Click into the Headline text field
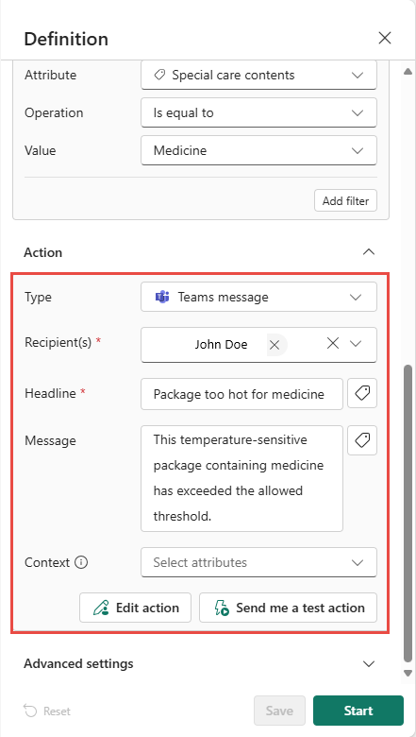This screenshot has width=416, height=737. (242, 393)
